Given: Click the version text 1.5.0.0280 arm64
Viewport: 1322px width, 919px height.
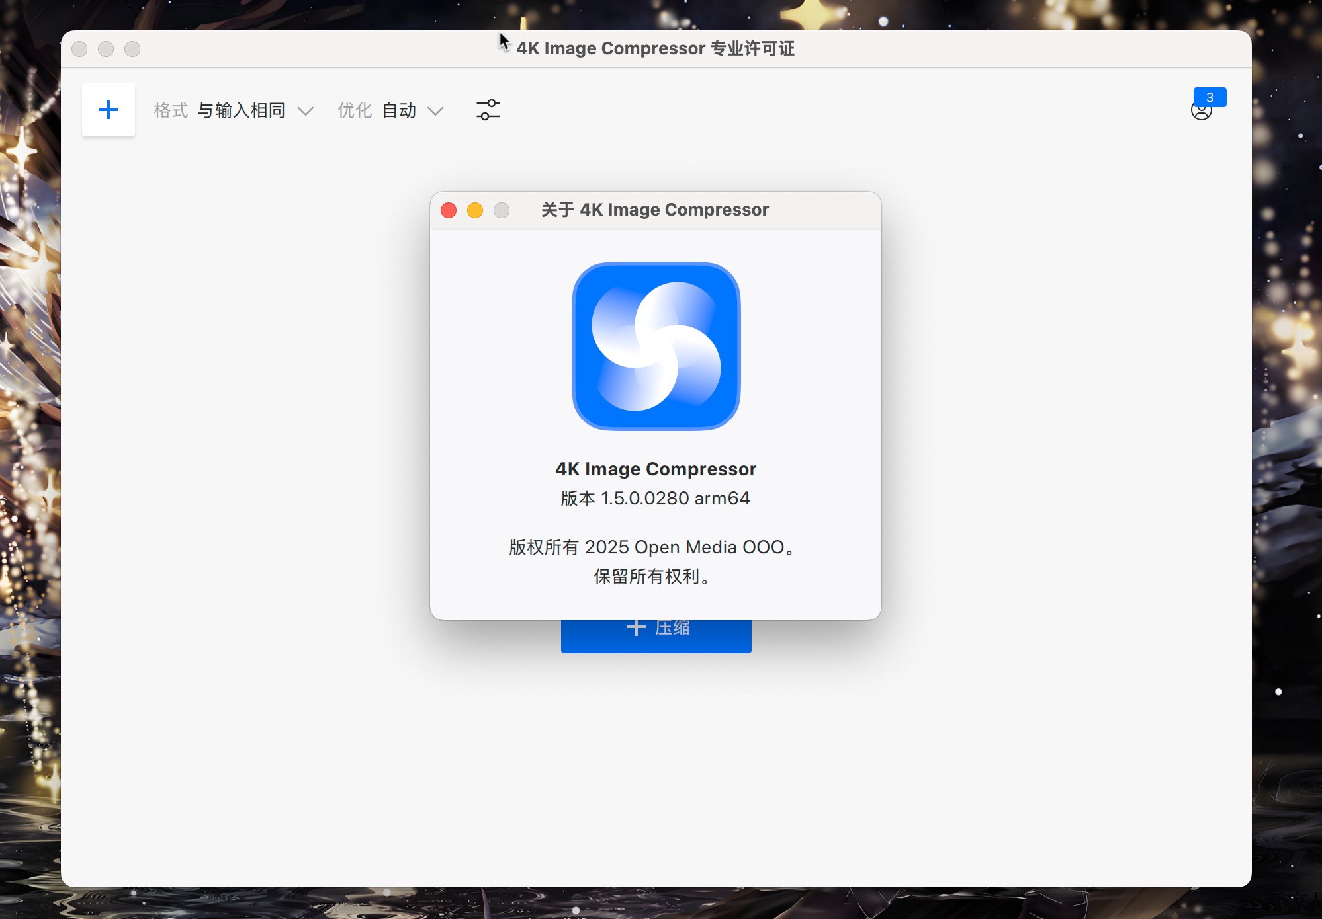Looking at the screenshot, I should (x=655, y=499).
